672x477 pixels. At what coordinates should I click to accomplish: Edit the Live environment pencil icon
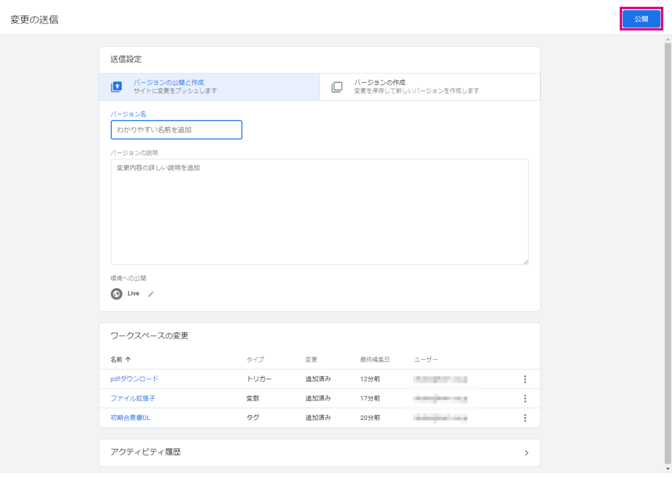(x=151, y=294)
